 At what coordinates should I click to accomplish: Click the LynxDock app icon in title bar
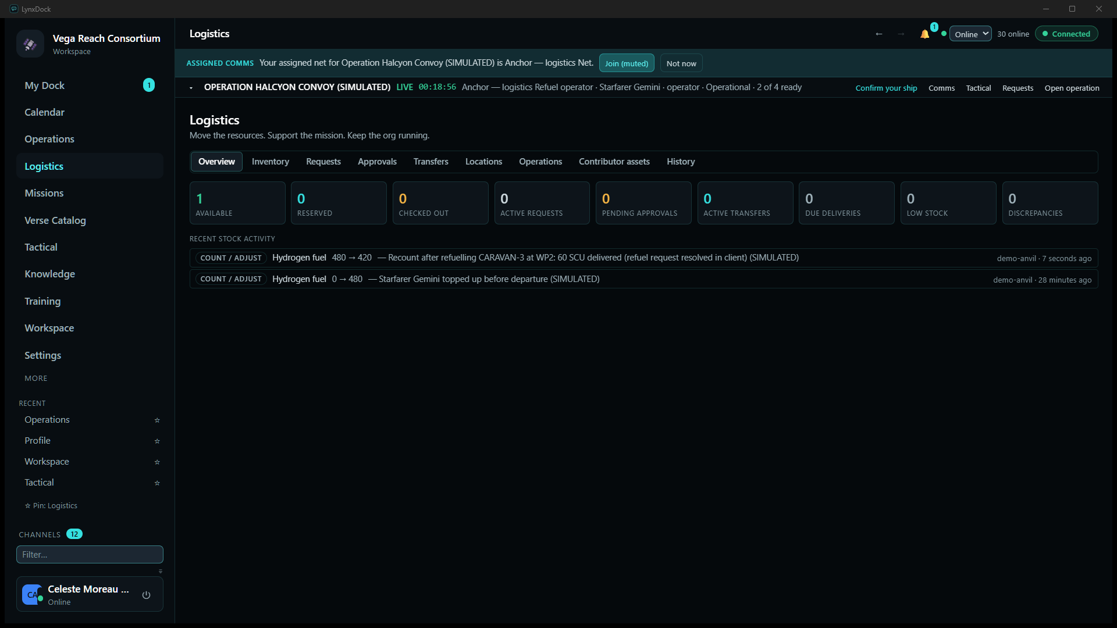tap(14, 9)
